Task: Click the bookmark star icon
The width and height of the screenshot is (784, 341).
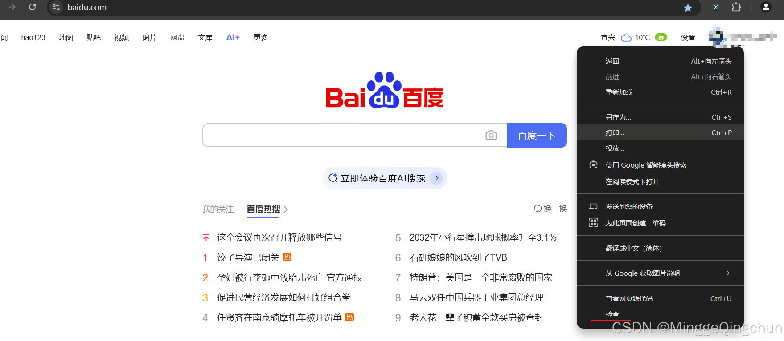Action: [688, 8]
